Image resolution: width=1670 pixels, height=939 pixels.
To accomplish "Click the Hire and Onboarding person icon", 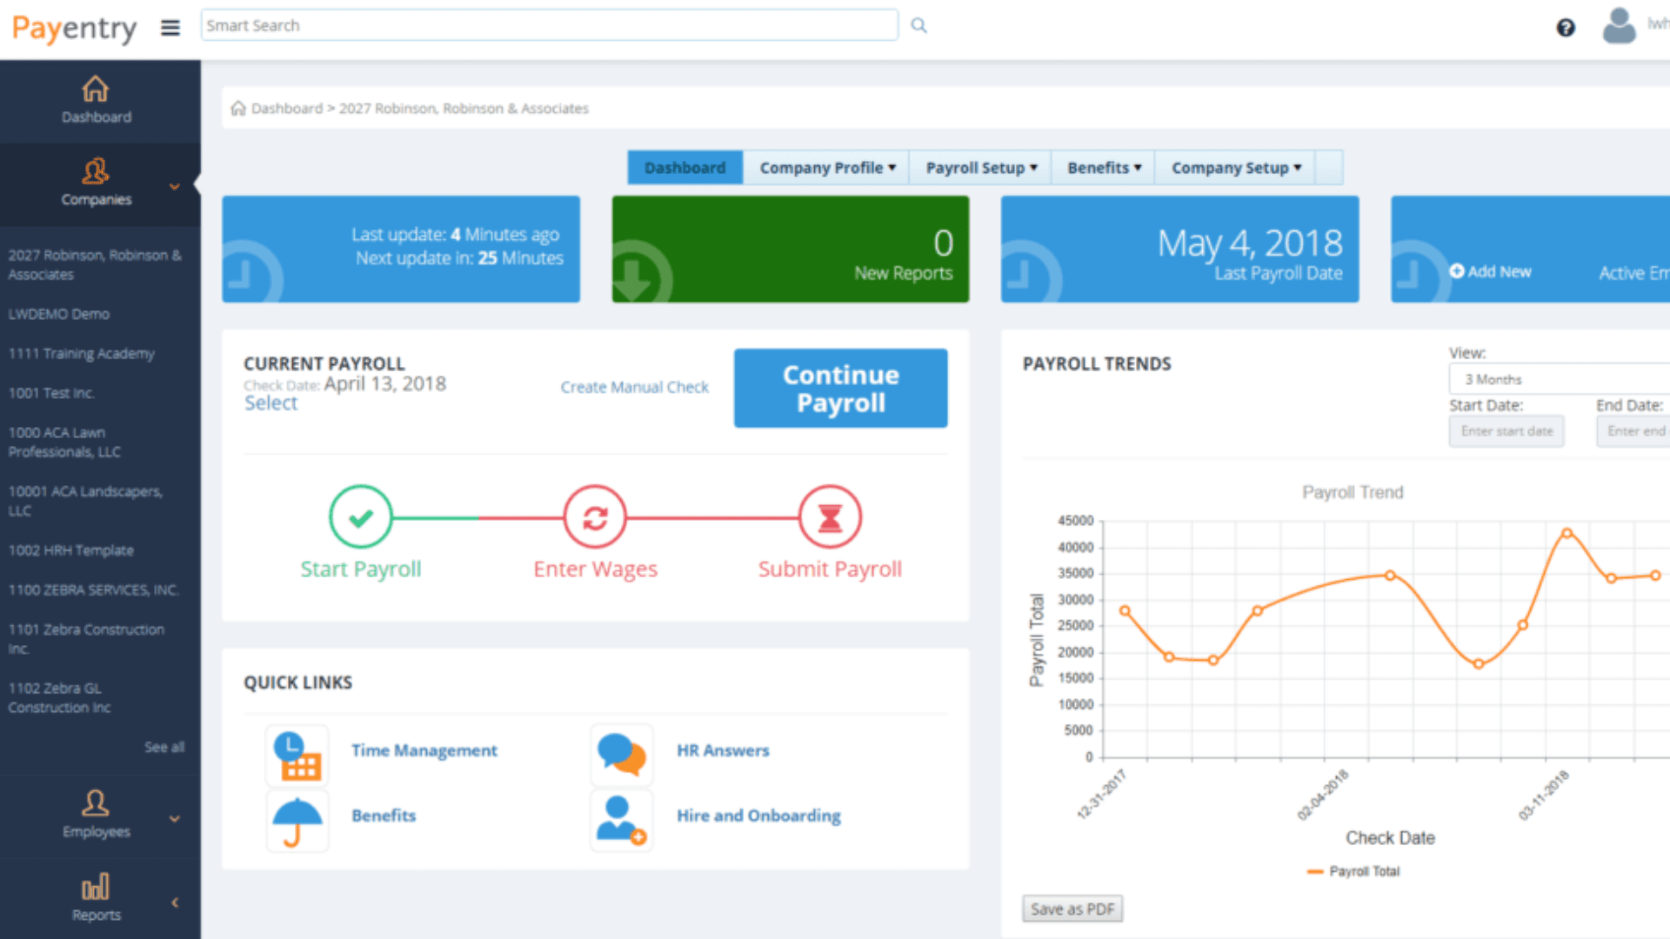I will coord(621,820).
